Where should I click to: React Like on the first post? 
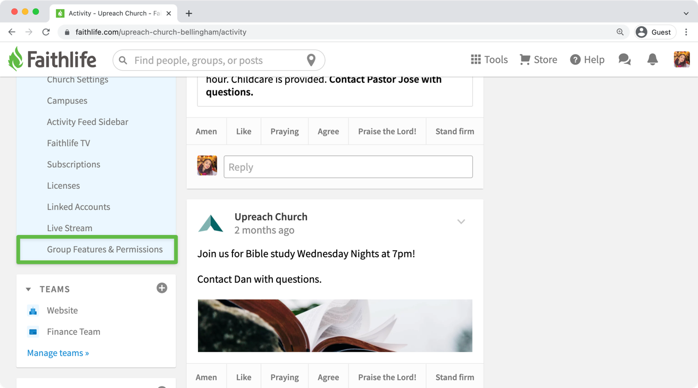[244, 131]
